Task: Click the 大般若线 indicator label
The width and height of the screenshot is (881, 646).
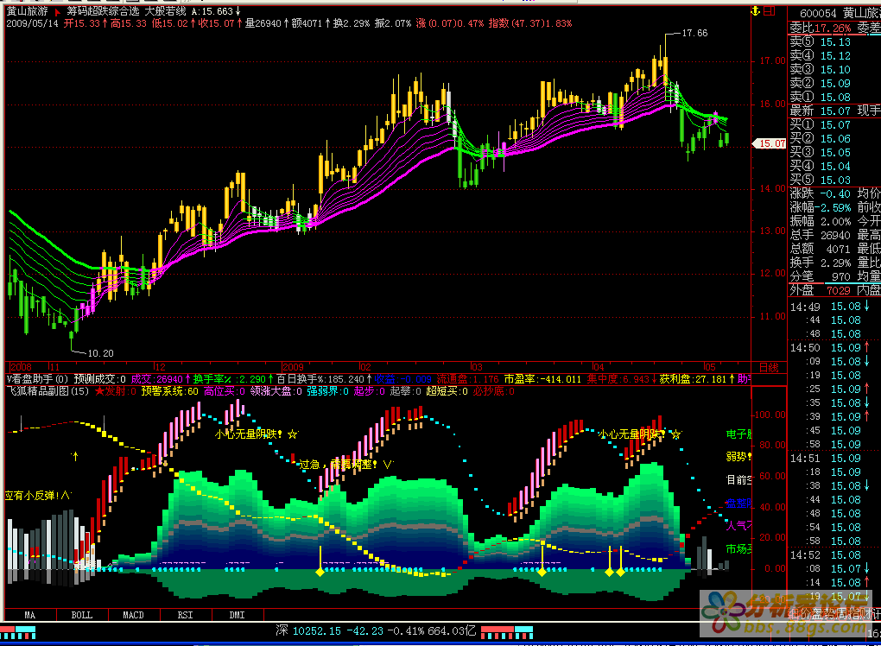Action: (x=165, y=11)
